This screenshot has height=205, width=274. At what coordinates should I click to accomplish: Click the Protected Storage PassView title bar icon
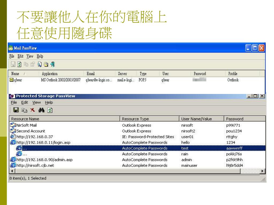(x=12, y=96)
